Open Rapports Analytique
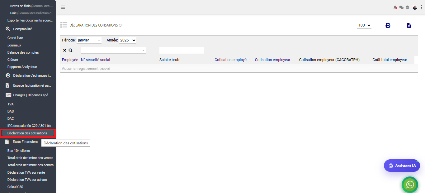This screenshot has height=193, width=425. click(x=22, y=67)
